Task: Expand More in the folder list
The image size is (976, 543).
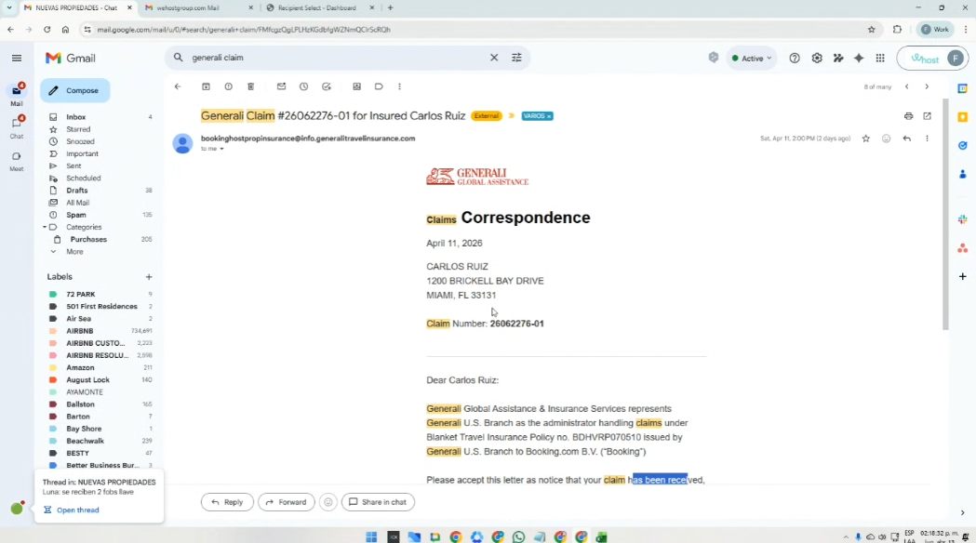Action: [x=74, y=252]
